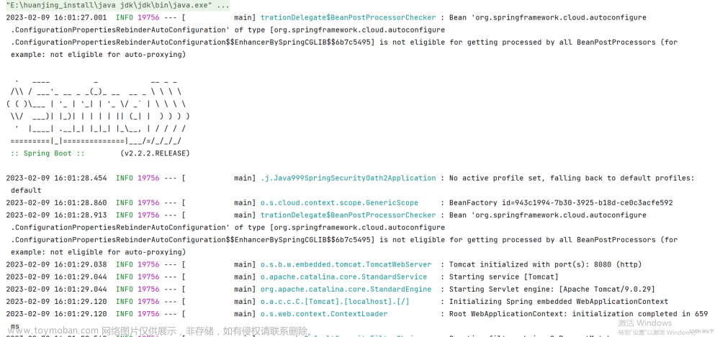Image resolution: width=720 pixels, height=337 pixels.
Task: Click the TomcatWebServer logger name
Action: (x=346, y=265)
